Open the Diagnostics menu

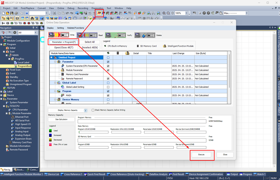pyautogui.click(x=97, y=8)
